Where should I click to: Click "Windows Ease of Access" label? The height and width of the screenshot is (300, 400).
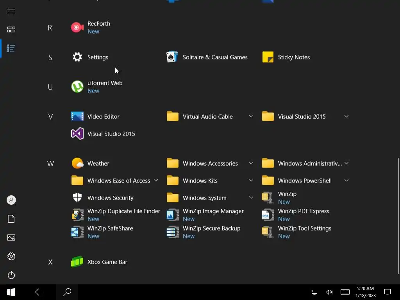tap(119, 181)
